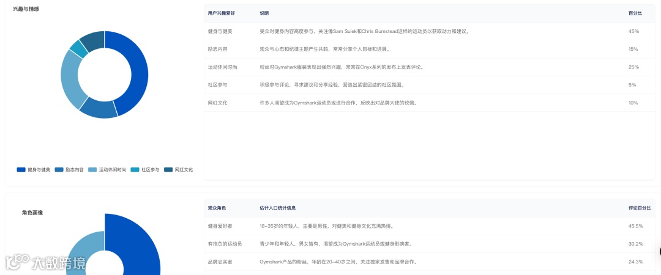Toggle 励志内容 legend item

point(69,170)
